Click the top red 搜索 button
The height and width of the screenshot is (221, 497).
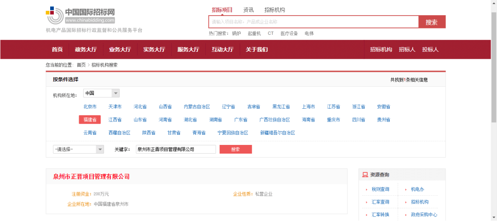coord(432,22)
